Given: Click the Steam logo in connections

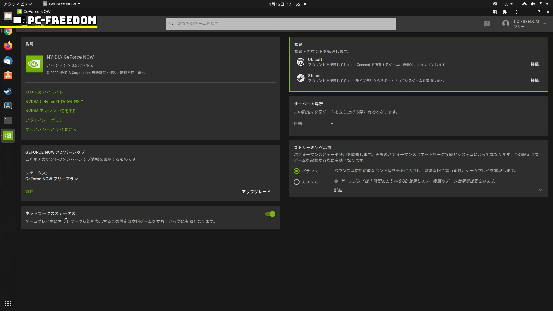Looking at the screenshot, I should tap(300, 78).
